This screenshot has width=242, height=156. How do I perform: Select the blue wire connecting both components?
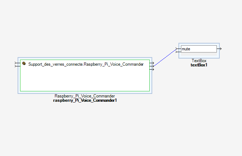165,57
